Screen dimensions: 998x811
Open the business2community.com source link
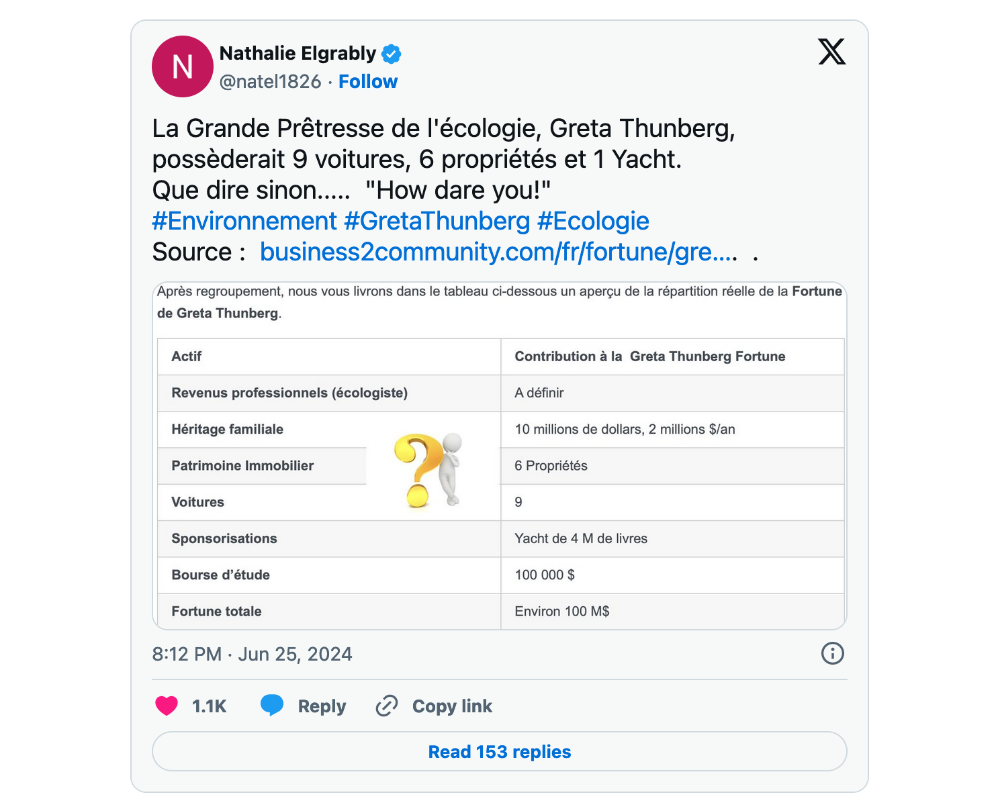click(x=498, y=252)
